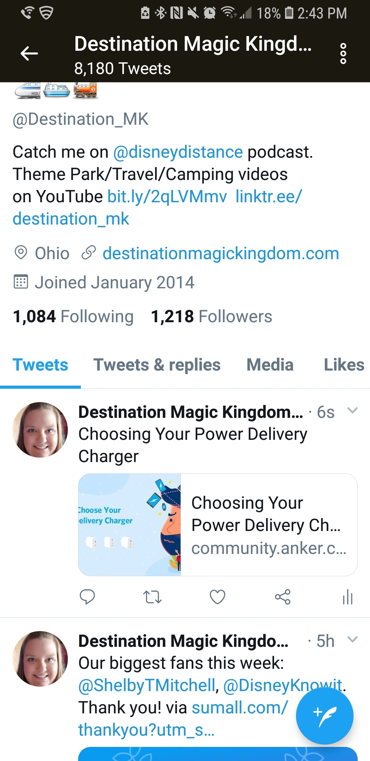This screenshot has height=761, width=370.
Task: Open the three-dot overflow menu
Action: pos(343,53)
